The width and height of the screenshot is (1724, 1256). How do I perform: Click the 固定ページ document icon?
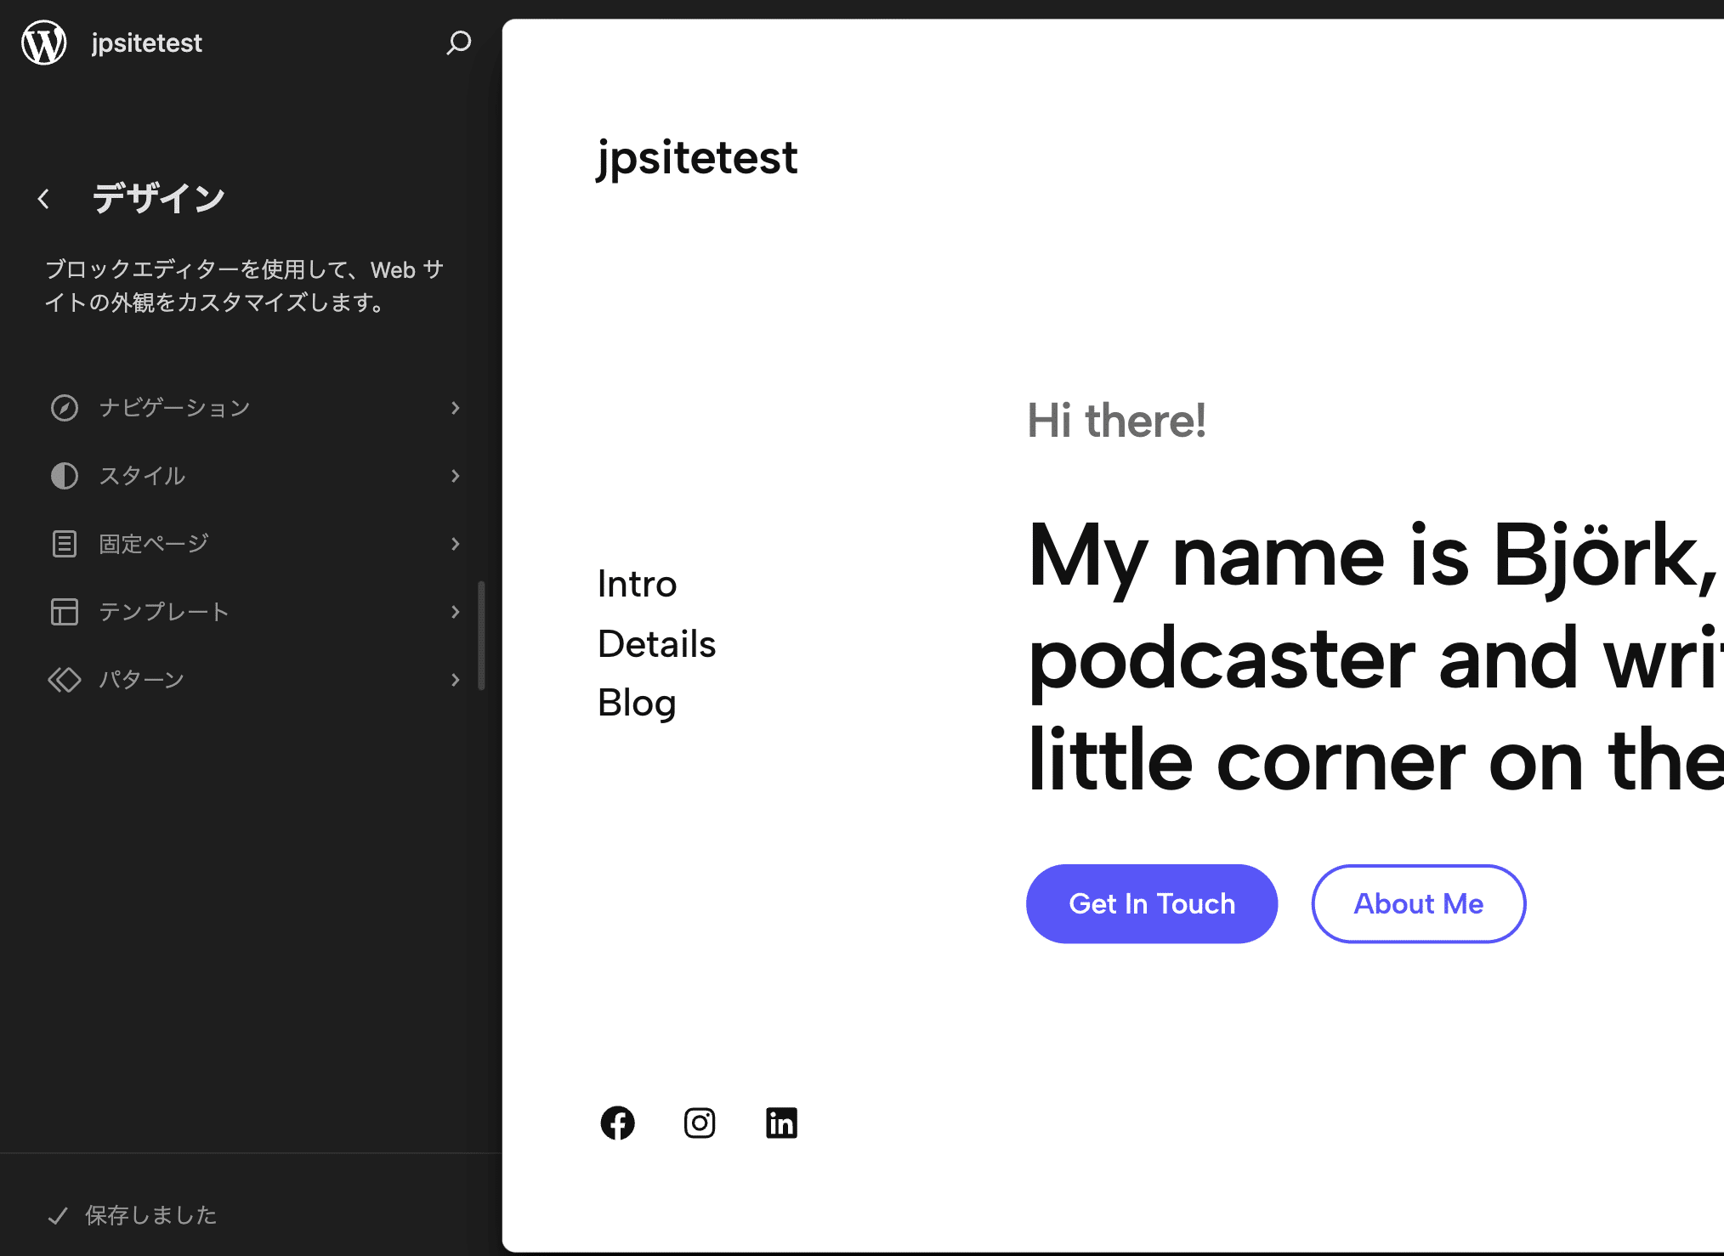coord(65,544)
